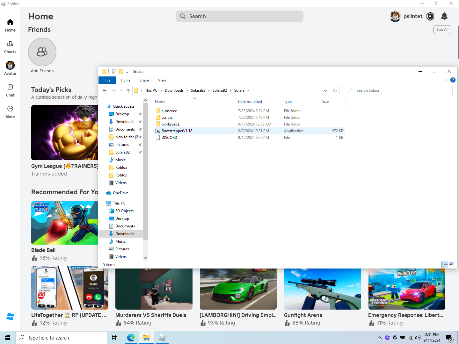Switch to large icons view layout
The width and height of the screenshot is (459, 344).
pyautogui.click(x=452, y=264)
